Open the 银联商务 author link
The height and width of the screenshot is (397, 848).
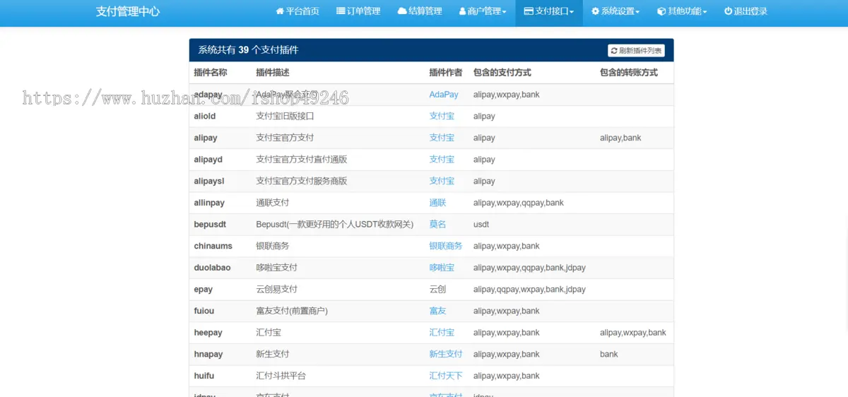(446, 246)
